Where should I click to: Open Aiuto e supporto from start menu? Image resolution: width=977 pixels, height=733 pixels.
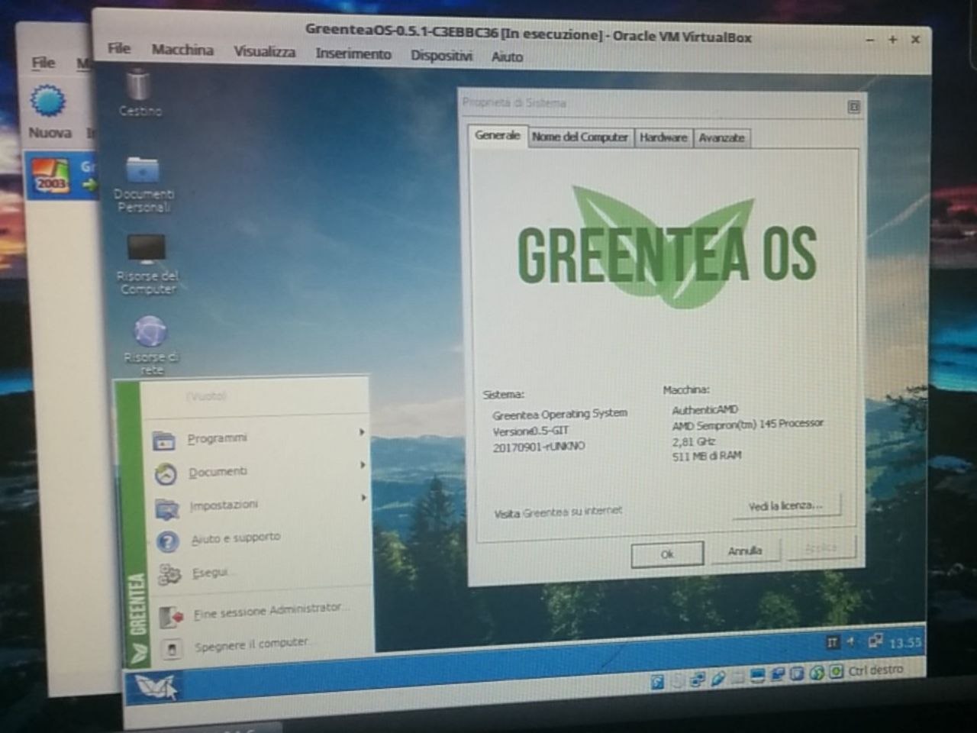click(x=235, y=538)
